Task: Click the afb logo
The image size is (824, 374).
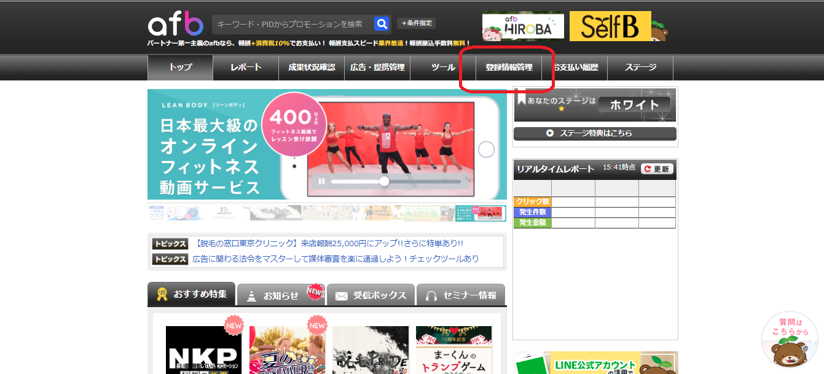Action: coord(175,25)
